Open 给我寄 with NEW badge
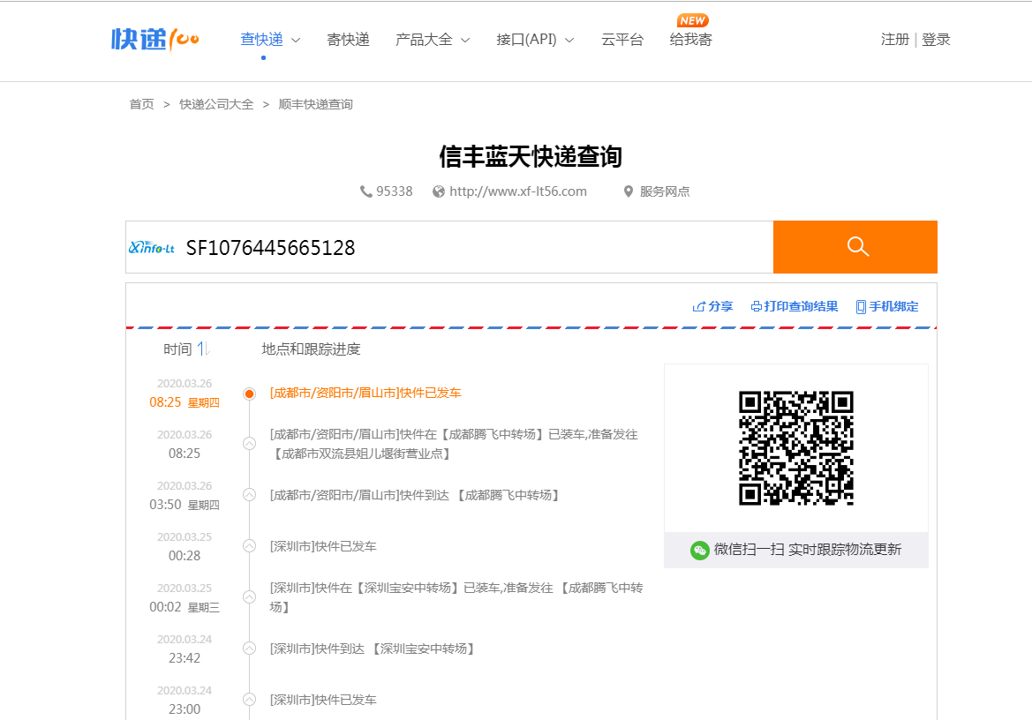 coord(690,40)
